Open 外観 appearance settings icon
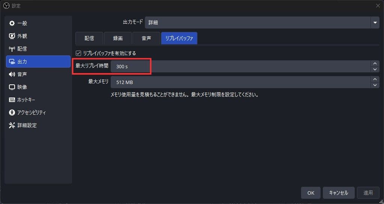 [x=12, y=36]
